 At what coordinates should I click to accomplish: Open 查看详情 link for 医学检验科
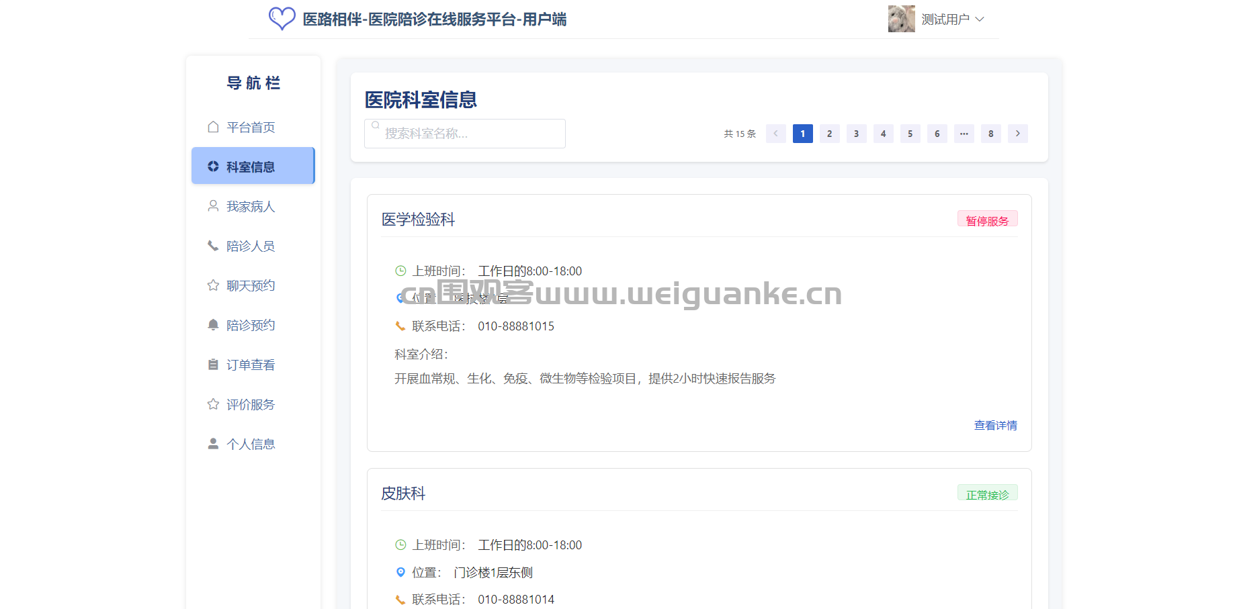[995, 425]
